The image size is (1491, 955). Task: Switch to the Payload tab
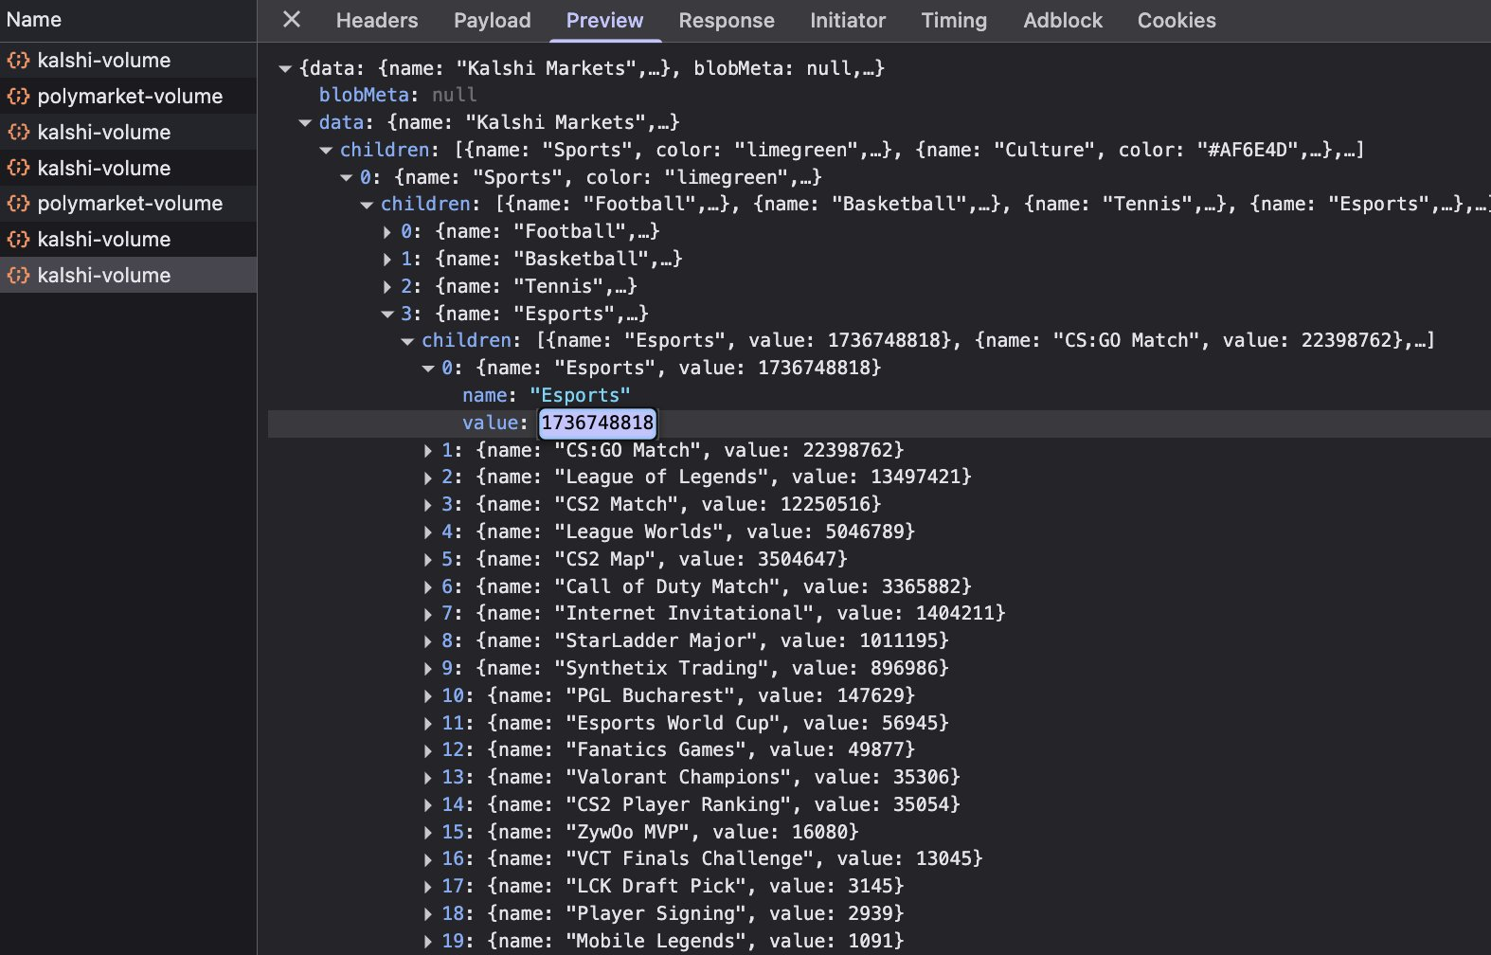coord(492,21)
